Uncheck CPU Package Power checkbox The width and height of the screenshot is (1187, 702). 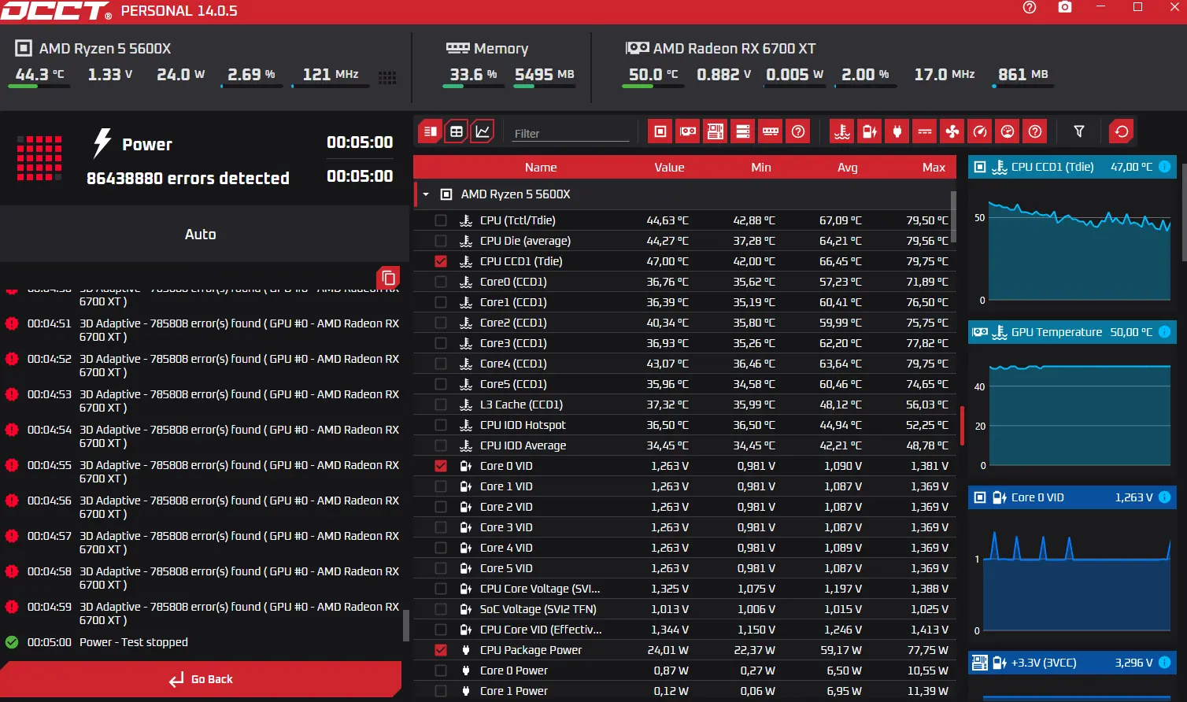441,650
